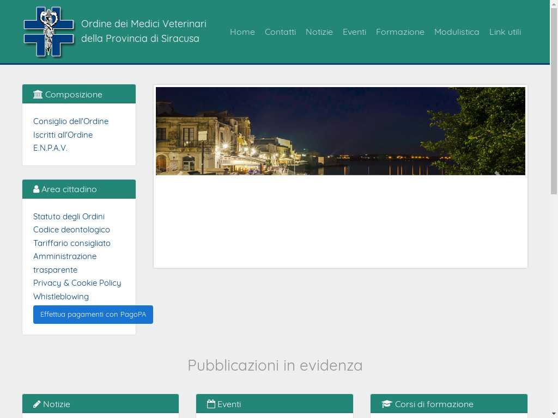This screenshot has height=418, width=558.
Task: Click the Area cittadino user icon
Action: click(37, 189)
